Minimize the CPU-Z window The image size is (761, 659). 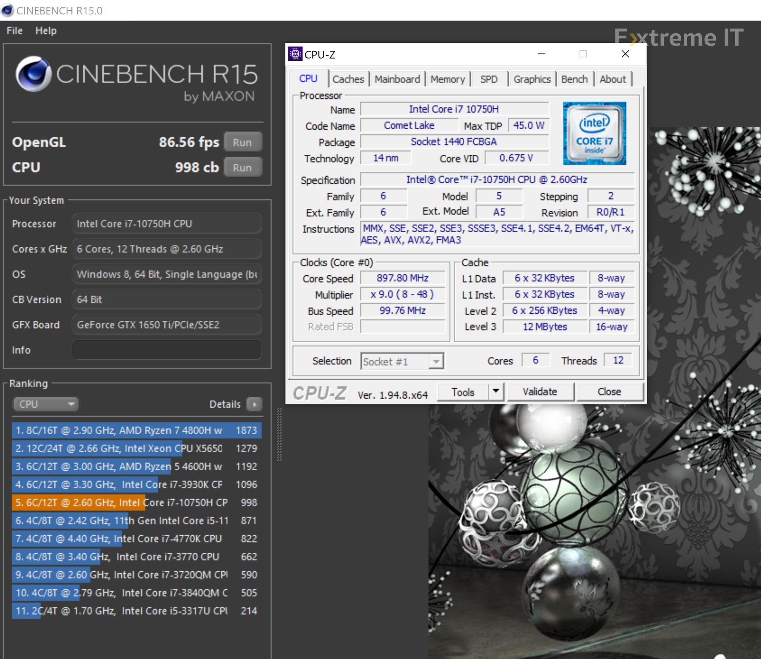tap(541, 54)
